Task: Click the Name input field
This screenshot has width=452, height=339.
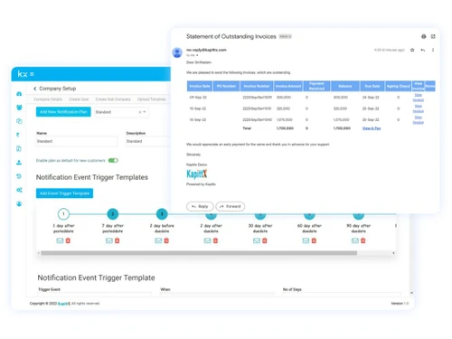Action: [x=77, y=141]
